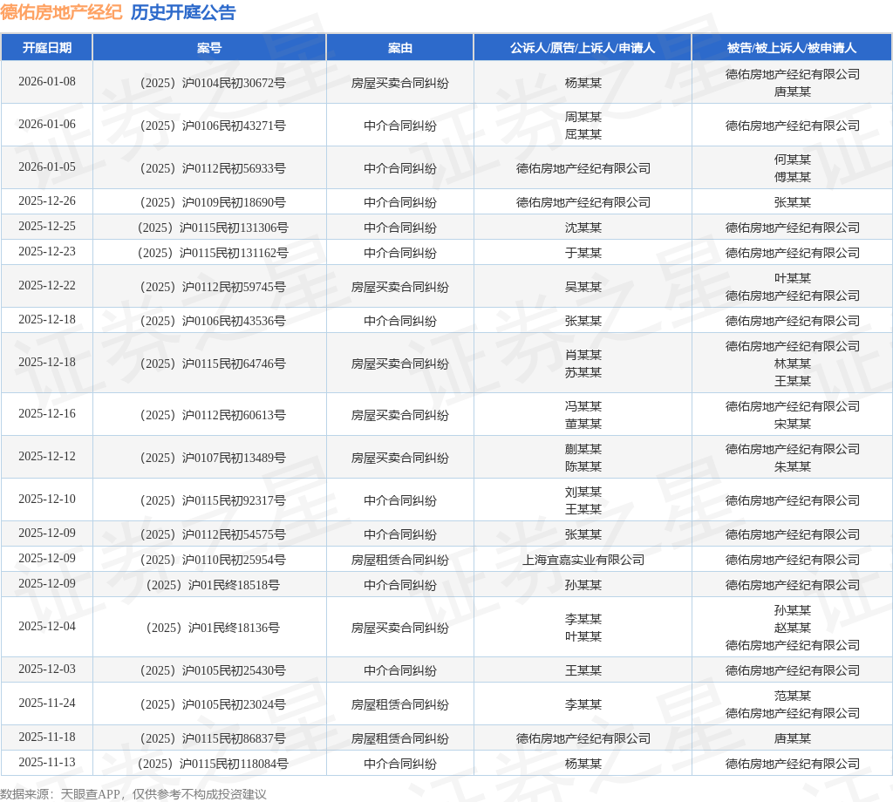
Task: Select the 历史开庭公告 heading
Action: [183, 12]
